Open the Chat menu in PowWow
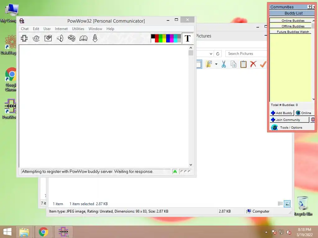Image resolution: width=318 pixels, height=238 pixels. pos(25,29)
